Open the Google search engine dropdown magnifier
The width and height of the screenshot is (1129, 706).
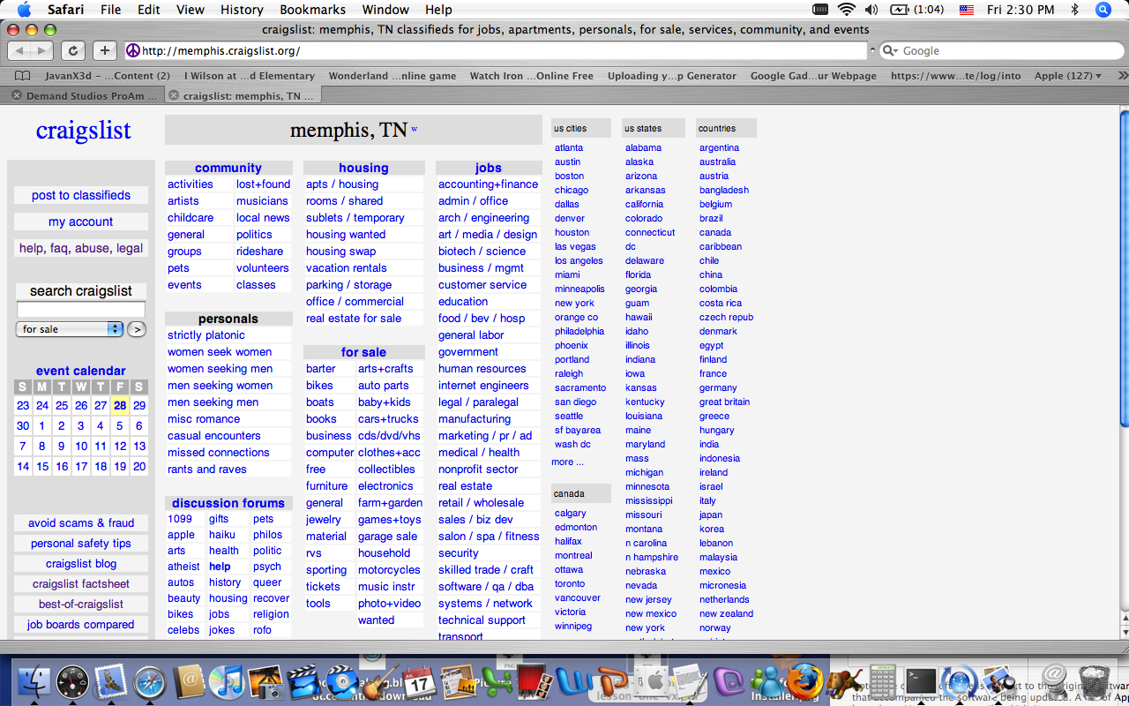[x=891, y=50]
